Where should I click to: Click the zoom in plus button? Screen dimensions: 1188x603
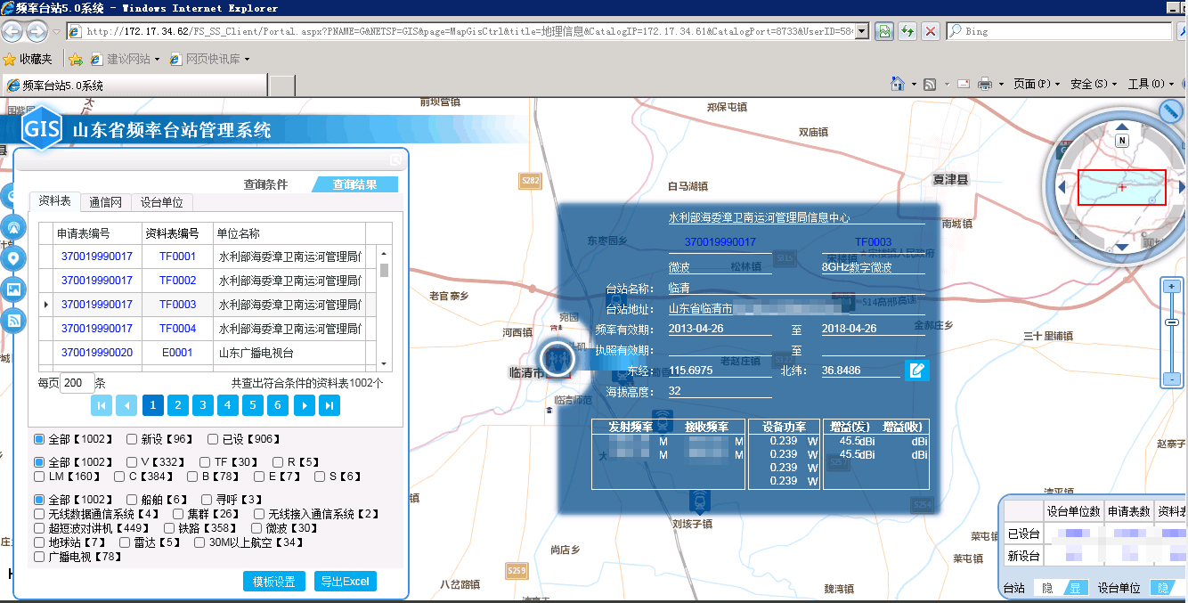tap(1172, 287)
